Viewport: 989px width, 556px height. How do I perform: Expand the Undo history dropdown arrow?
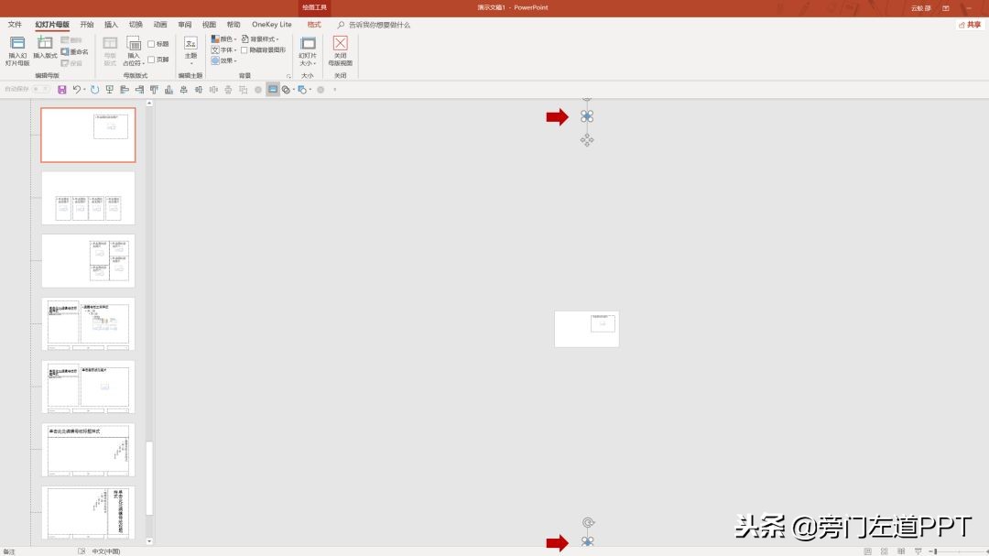(x=84, y=90)
